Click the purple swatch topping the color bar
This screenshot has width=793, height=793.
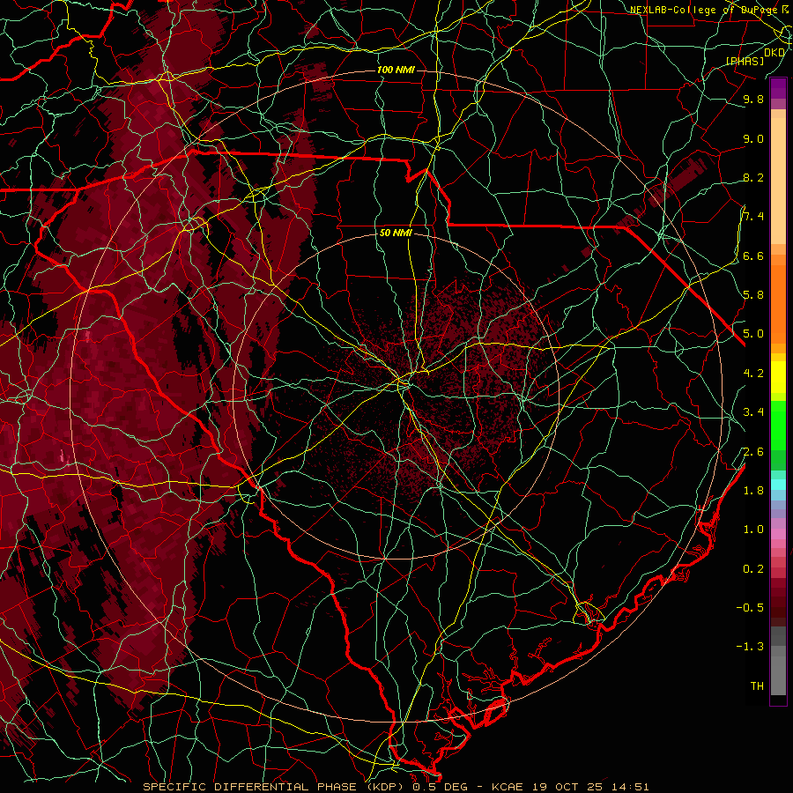(778, 88)
